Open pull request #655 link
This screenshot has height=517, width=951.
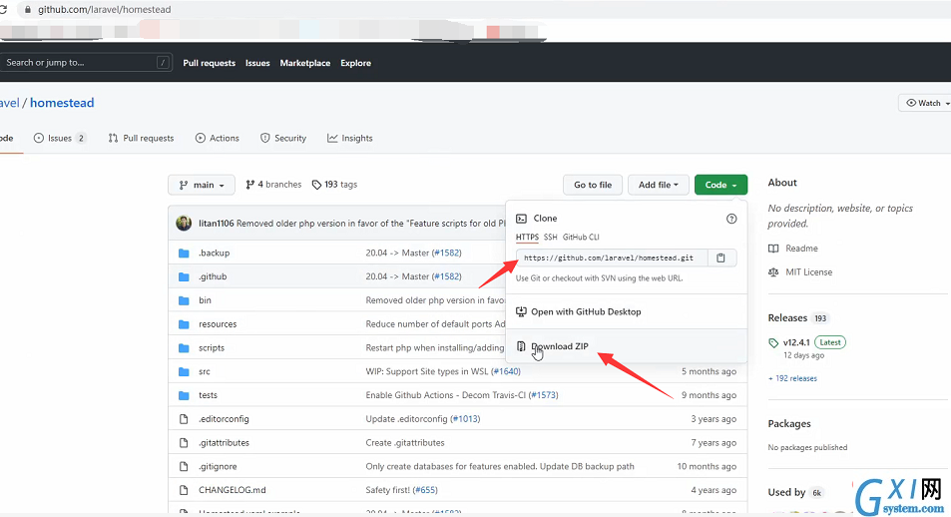[x=424, y=490]
